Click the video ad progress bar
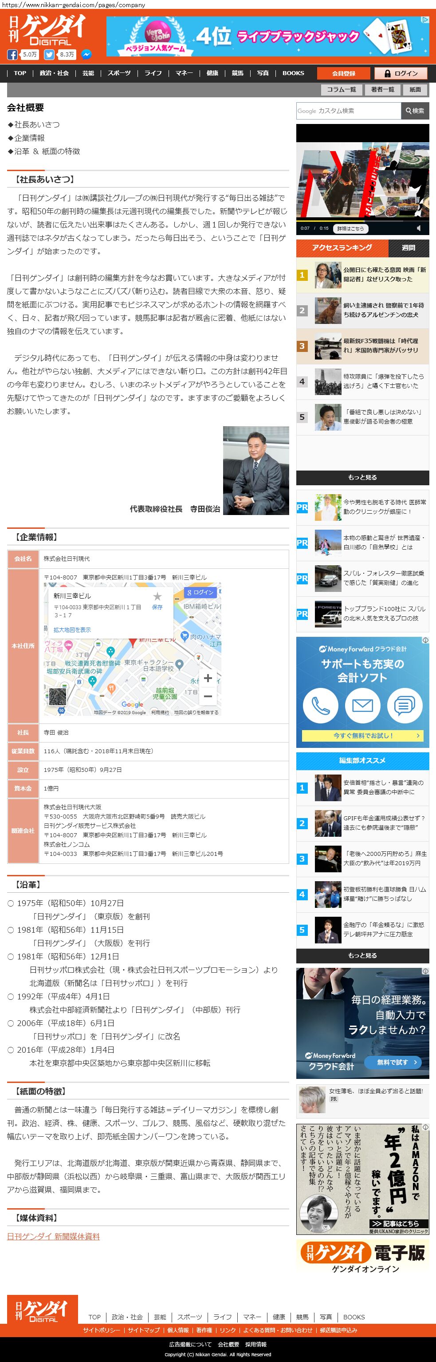Screen dimensions: 436x1362 (x=363, y=220)
